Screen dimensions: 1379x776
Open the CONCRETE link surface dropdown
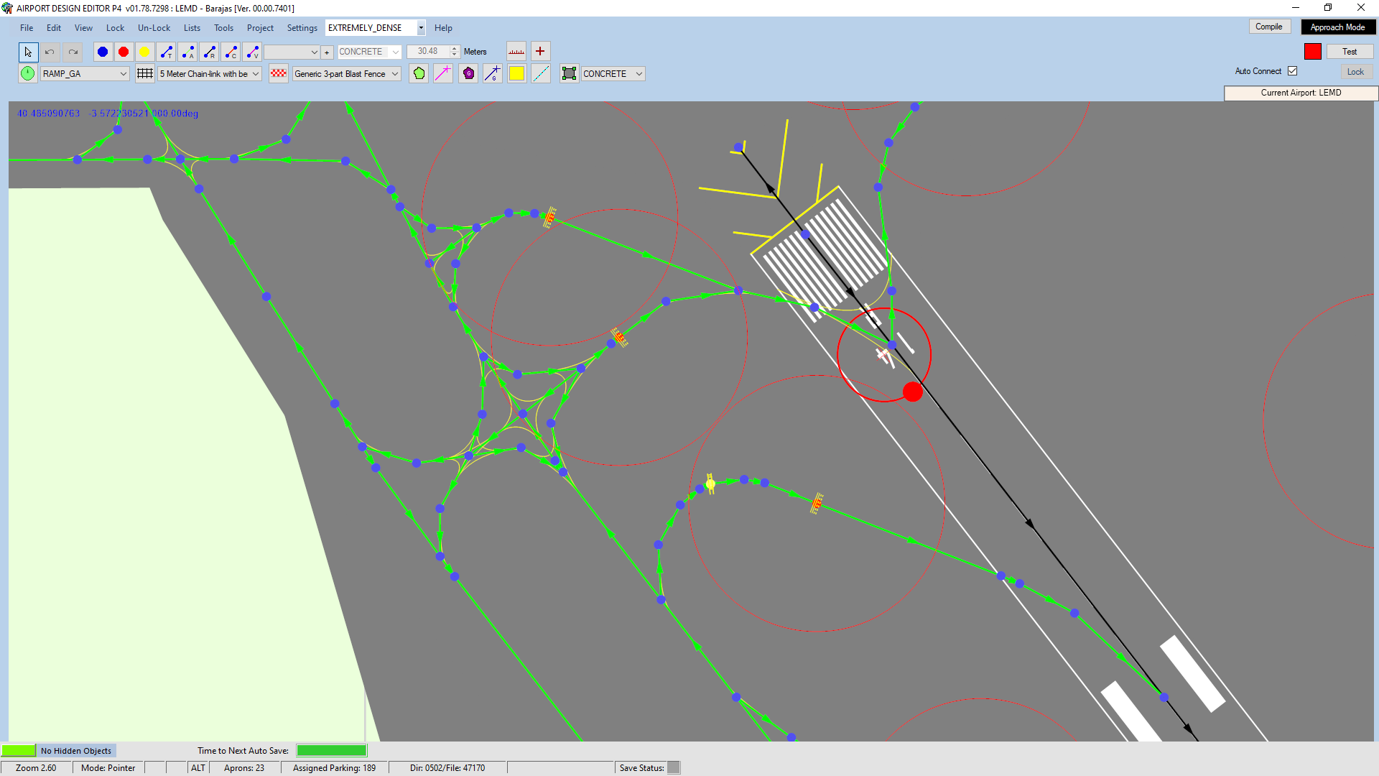pyautogui.click(x=369, y=52)
